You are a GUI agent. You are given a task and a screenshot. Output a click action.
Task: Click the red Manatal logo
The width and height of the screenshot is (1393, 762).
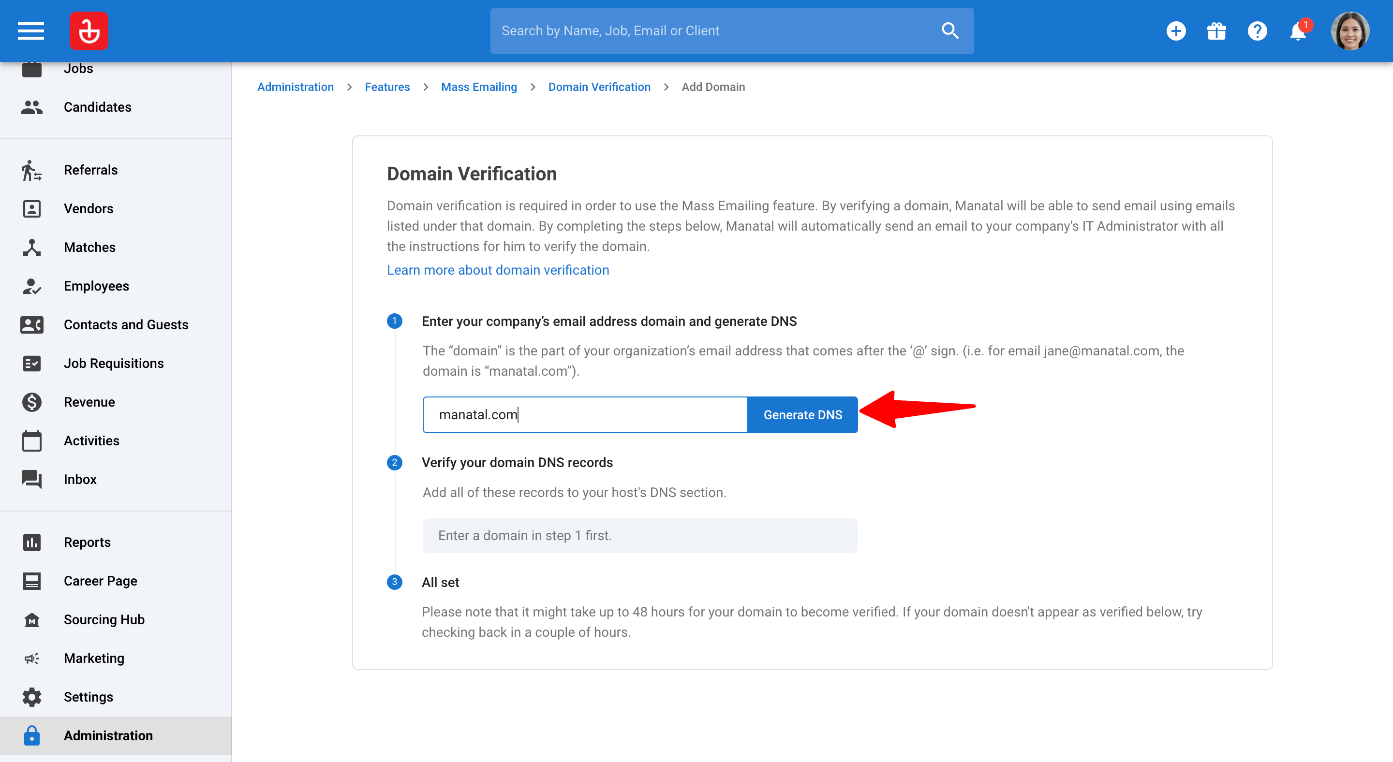(x=89, y=31)
